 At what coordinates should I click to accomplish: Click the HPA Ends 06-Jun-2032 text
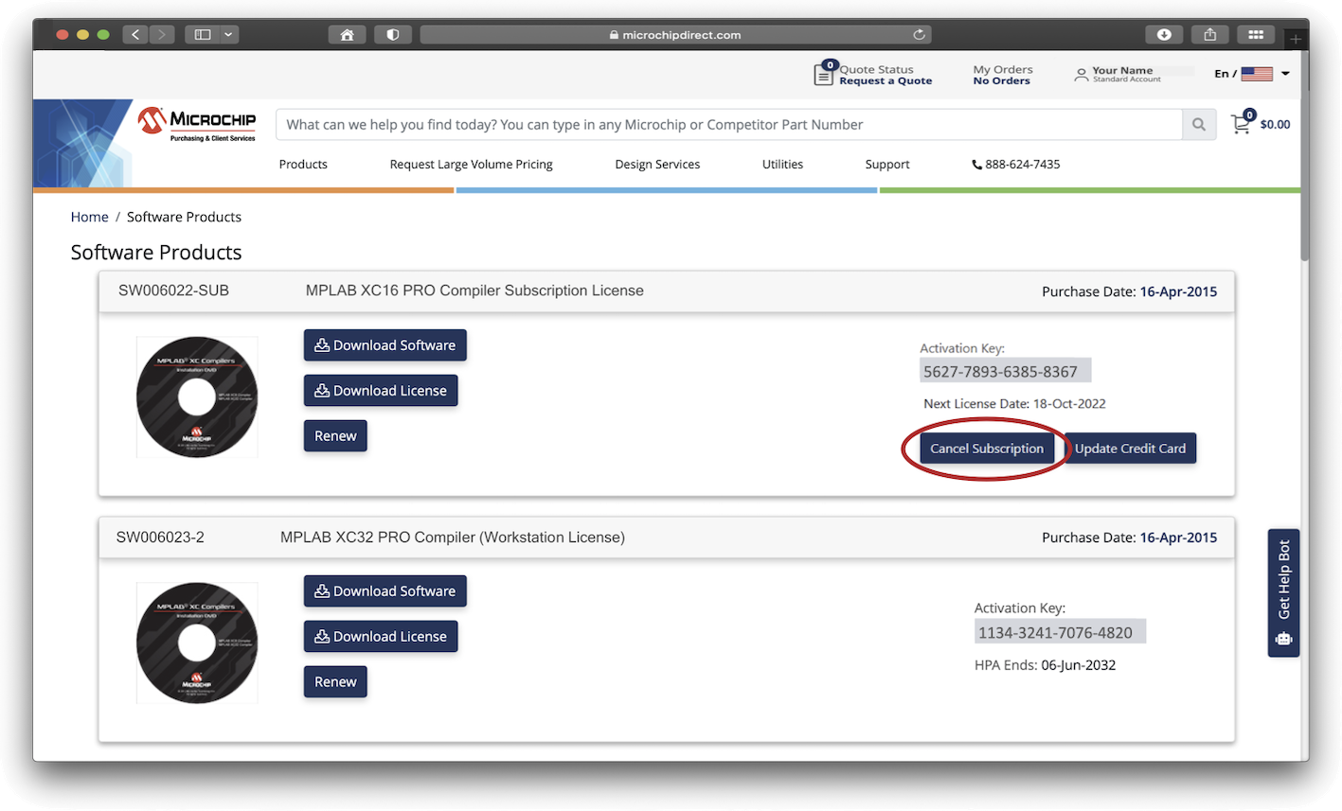coord(1045,665)
